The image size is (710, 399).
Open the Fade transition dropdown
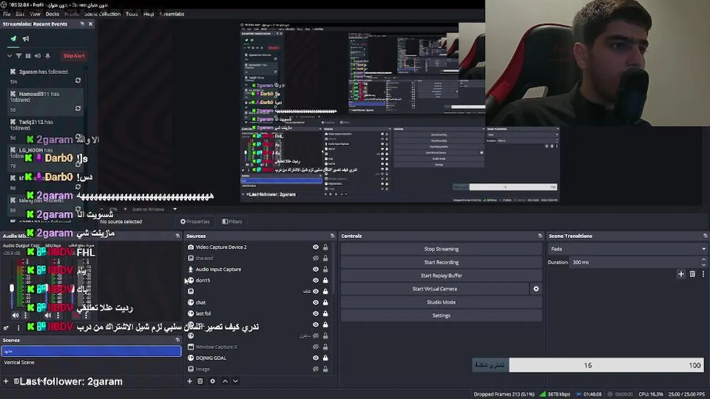[x=627, y=249]
